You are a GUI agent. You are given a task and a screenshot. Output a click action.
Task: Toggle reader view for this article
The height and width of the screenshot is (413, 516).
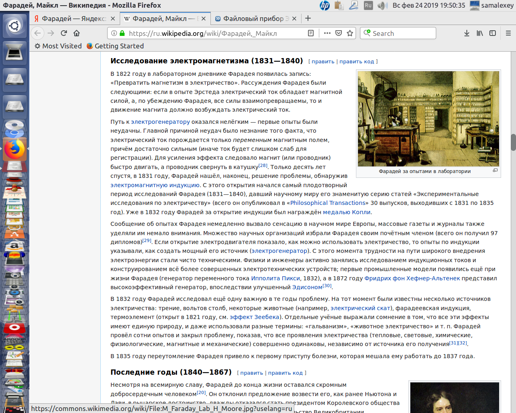311,33
